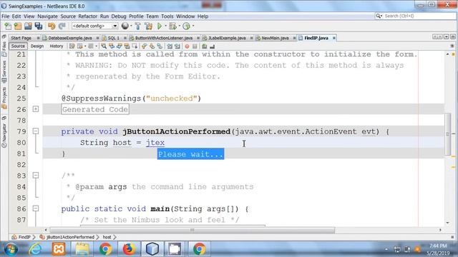Open Firefox from the taskbar
Screen dimensions: 458x257
(x=129, y=249)
